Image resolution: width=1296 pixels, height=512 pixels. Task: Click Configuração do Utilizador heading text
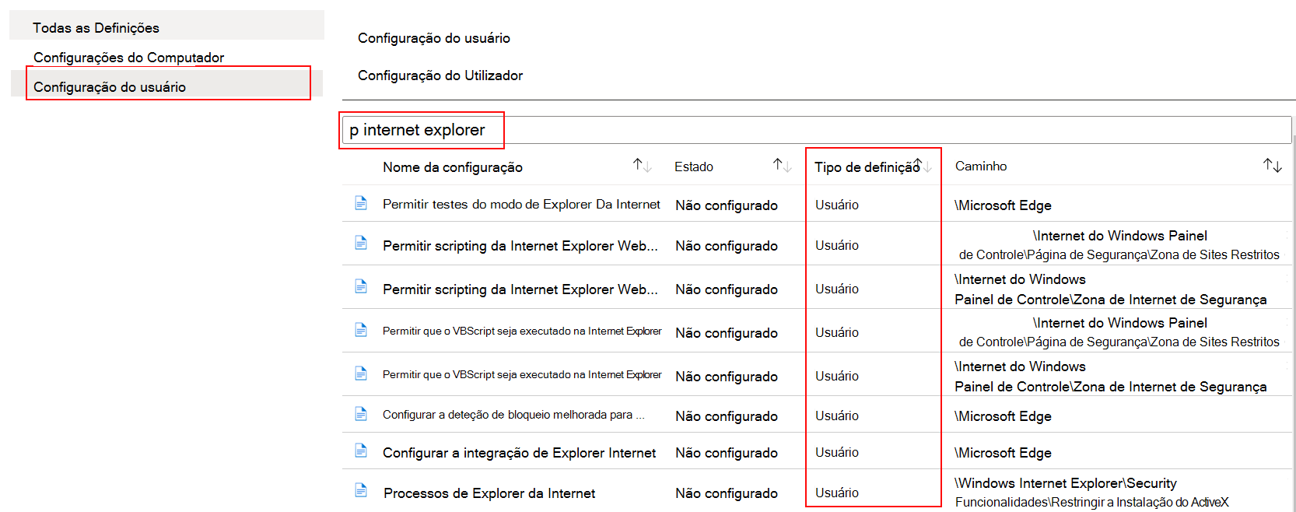[x=440, y=75]
